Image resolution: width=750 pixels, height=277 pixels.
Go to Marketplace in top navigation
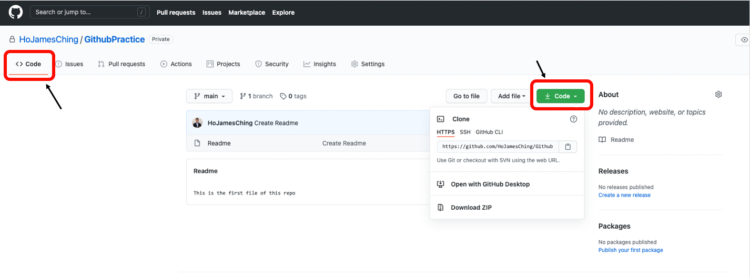pos(247,13)
